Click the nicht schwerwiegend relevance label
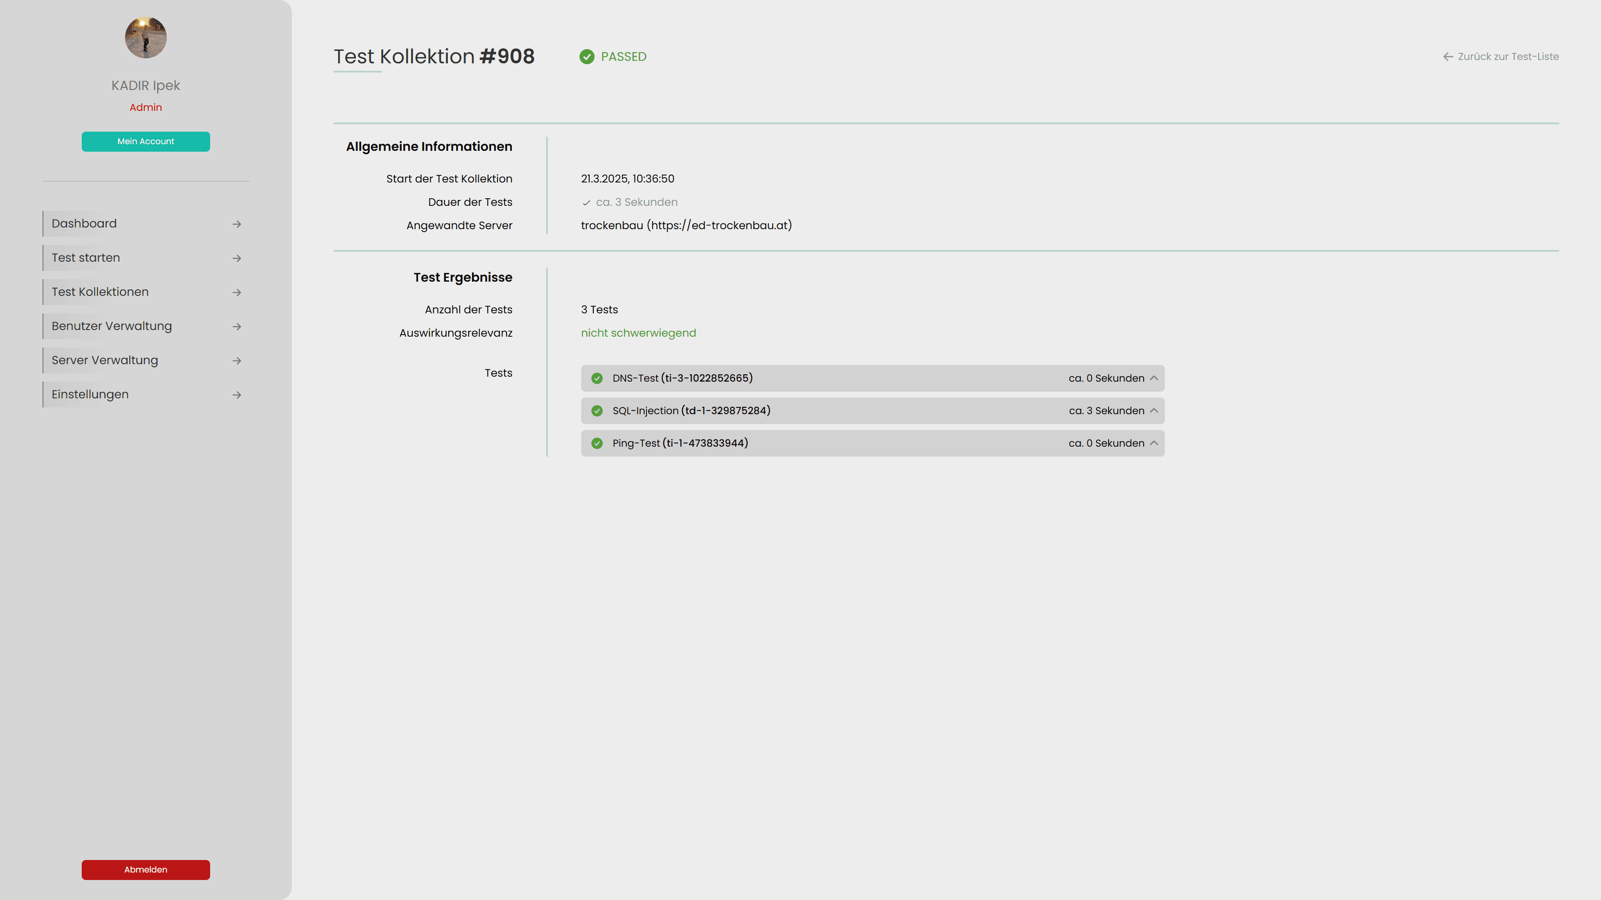Image resolution: width=1601 pixels, height=900 pixels. (x=637, y=333)
